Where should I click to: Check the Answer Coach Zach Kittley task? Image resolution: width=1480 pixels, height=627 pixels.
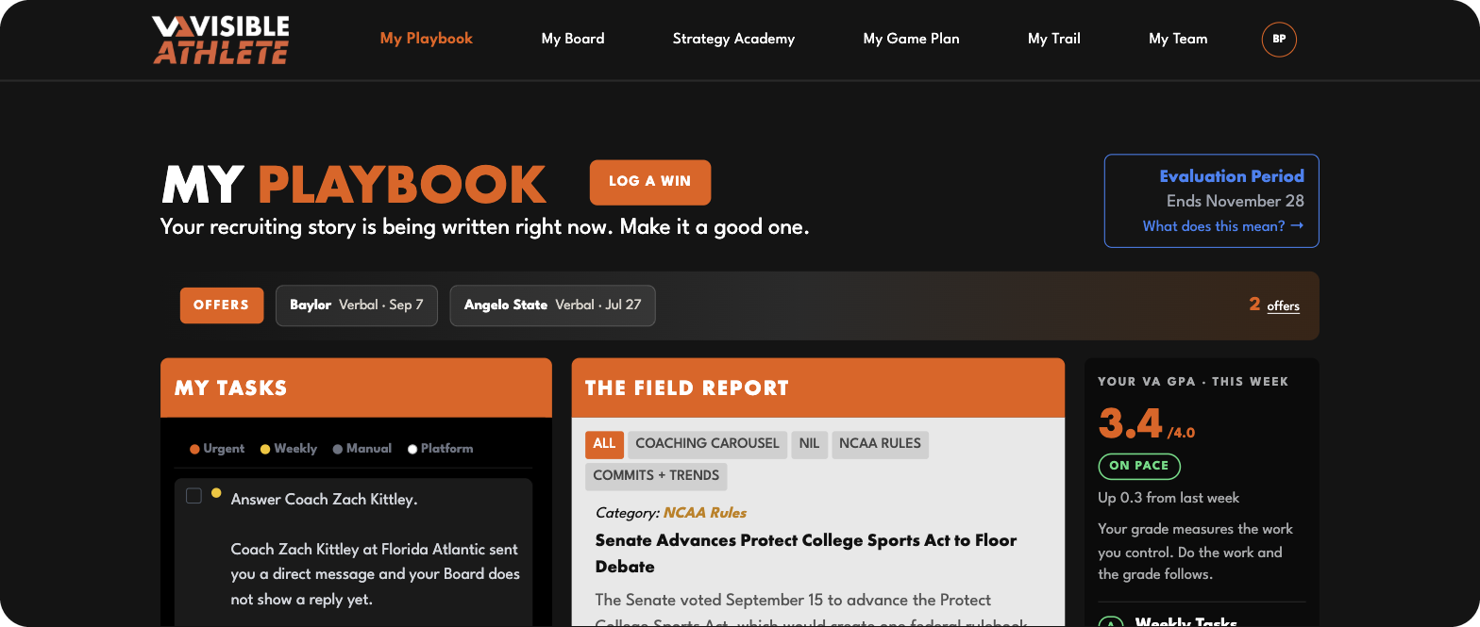point(193,496)
